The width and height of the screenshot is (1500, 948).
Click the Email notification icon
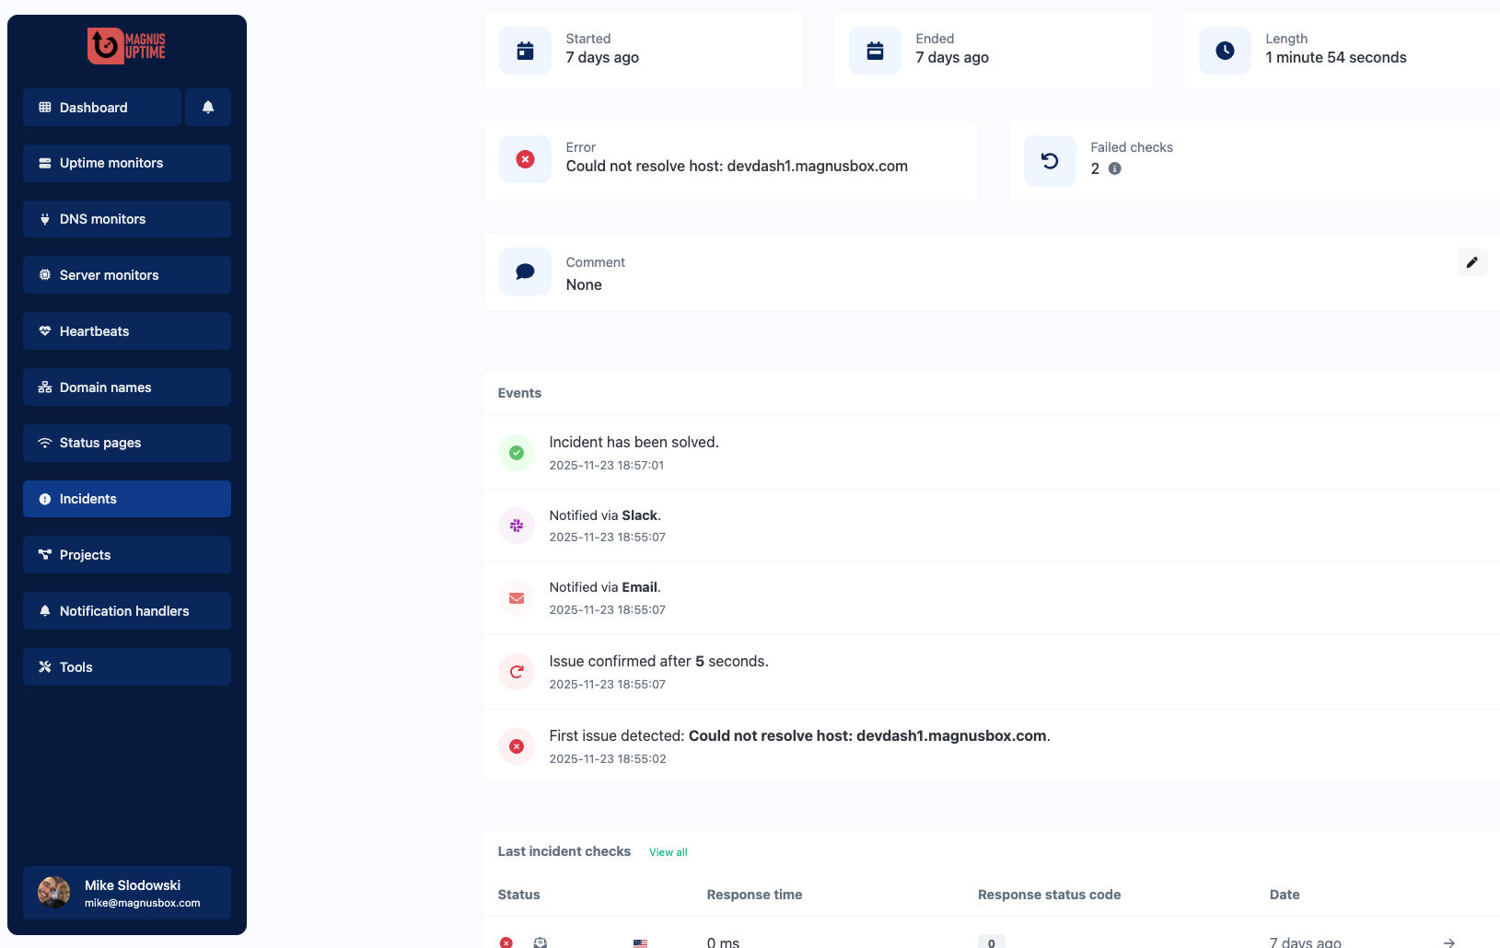(x=517, y=598)
